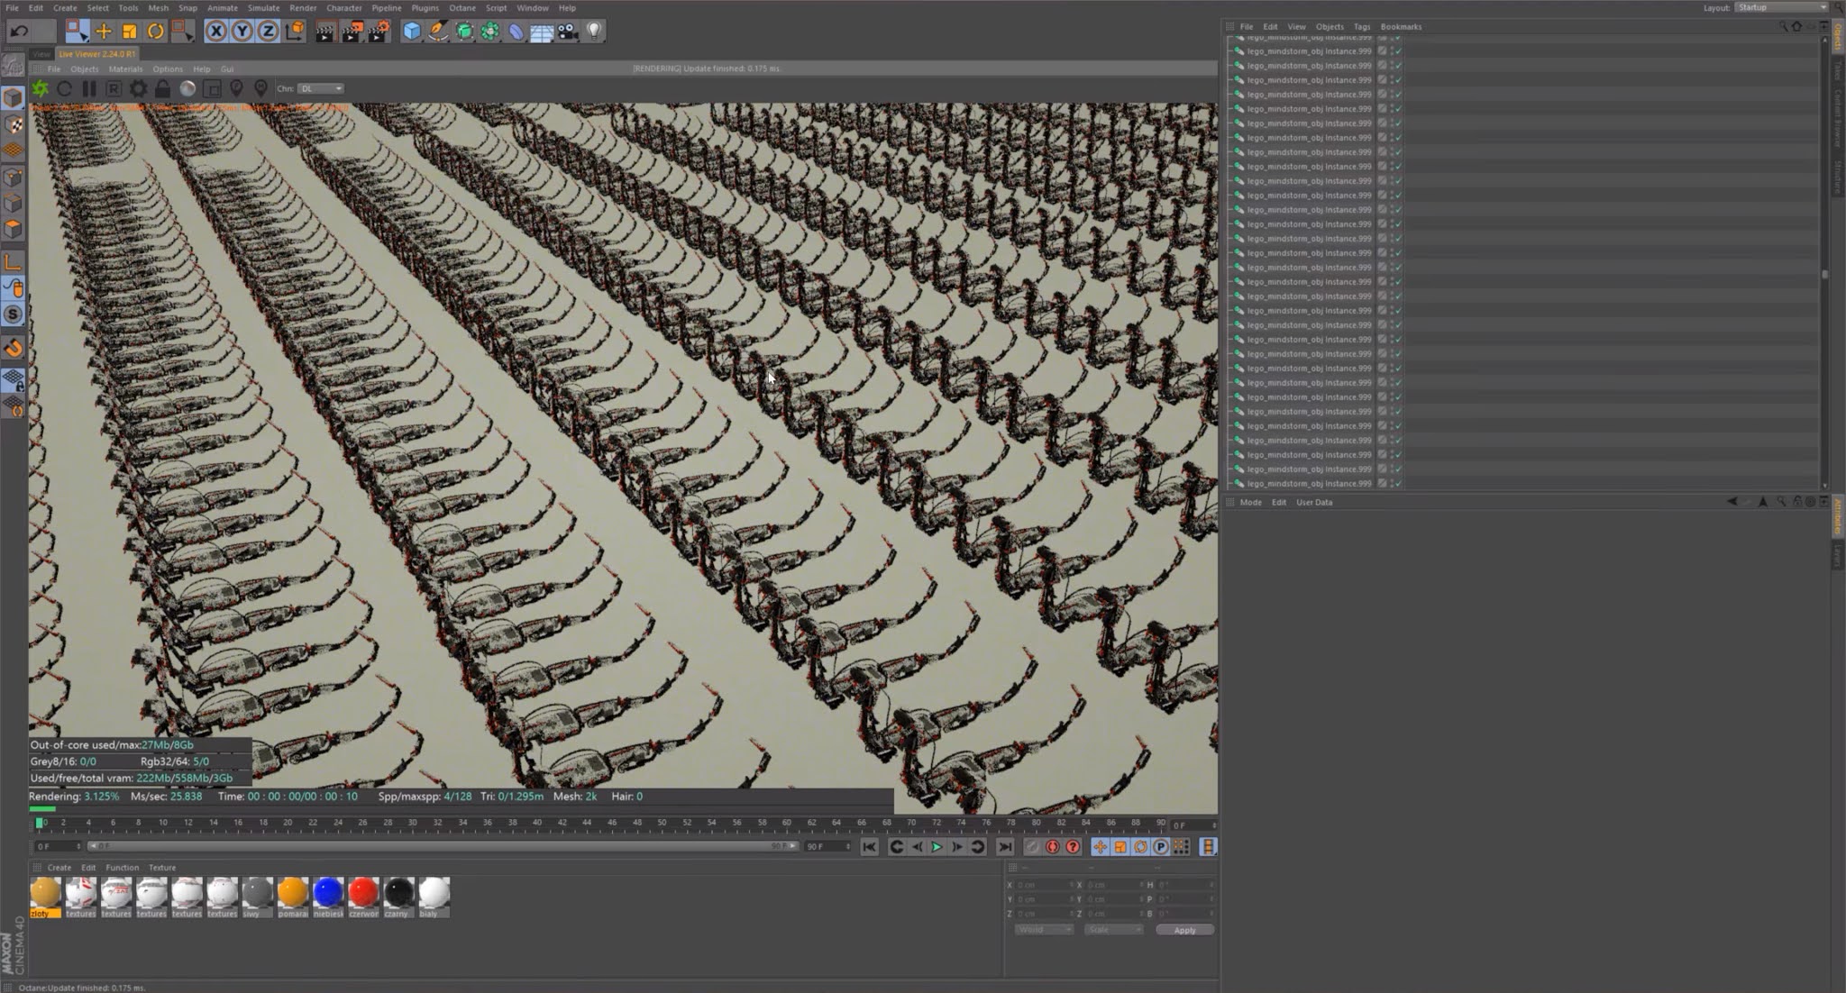The height and width of the screenshot is (993, 1846).
Task: Add a Light object from toolbar
Action: point(594,32)
